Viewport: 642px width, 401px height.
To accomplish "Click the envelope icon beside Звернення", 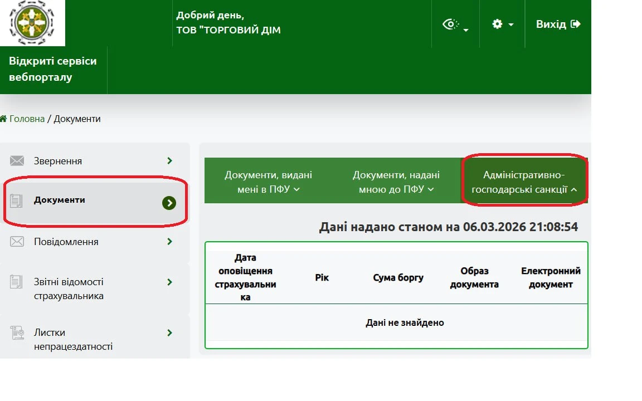I will click(x=17, y=161).
